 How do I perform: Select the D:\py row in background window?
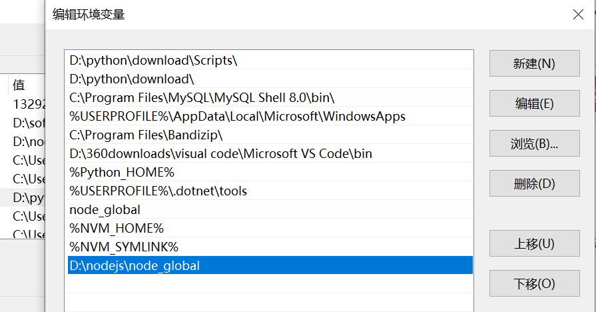coord(23,197)
